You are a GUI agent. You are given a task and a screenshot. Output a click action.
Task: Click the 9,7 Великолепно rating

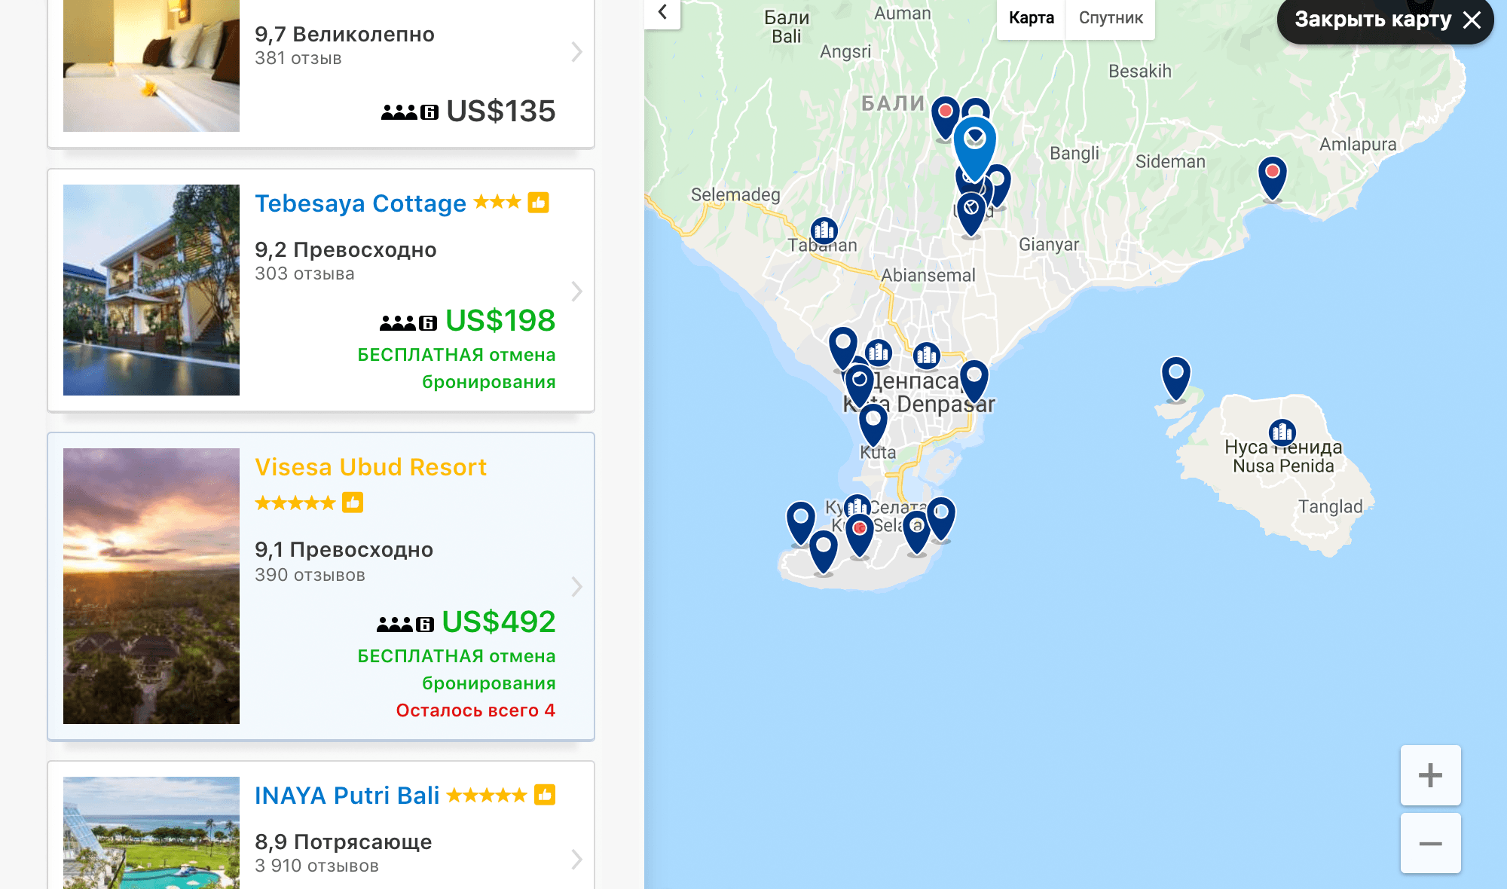(x=345, y=35)
